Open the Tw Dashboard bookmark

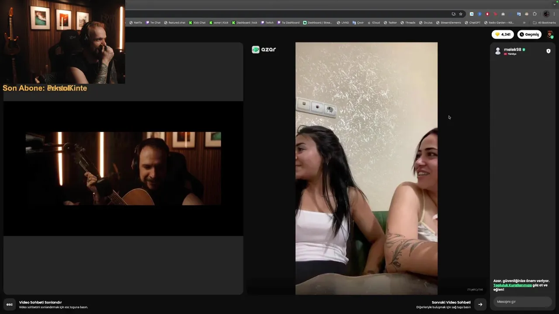[x=288, y=23]
